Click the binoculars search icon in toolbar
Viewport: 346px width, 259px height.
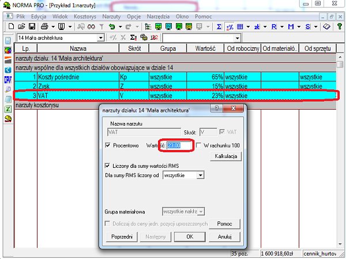(x=91, y=27)
